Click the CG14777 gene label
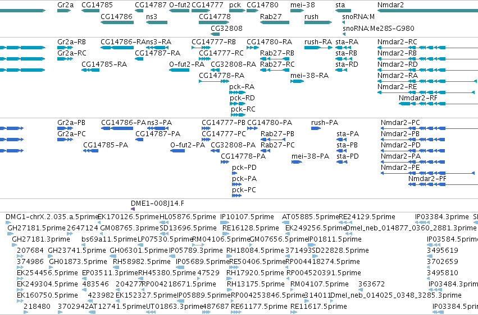 point(207,5)
